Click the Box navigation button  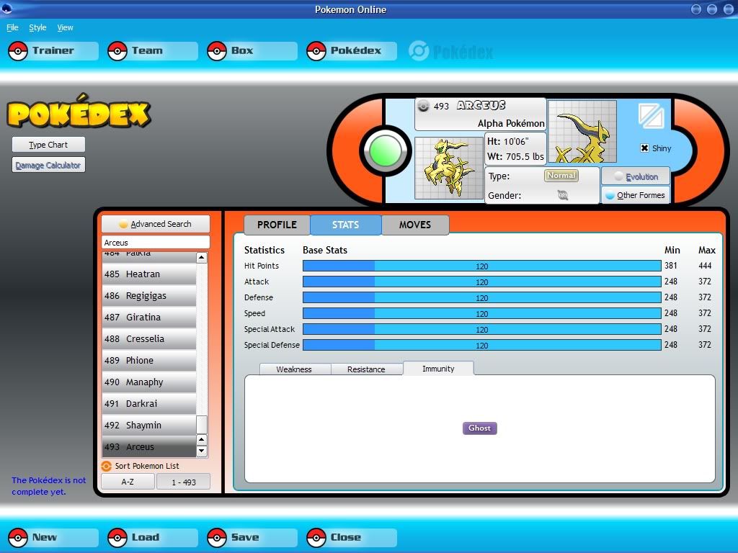(252, 51)
